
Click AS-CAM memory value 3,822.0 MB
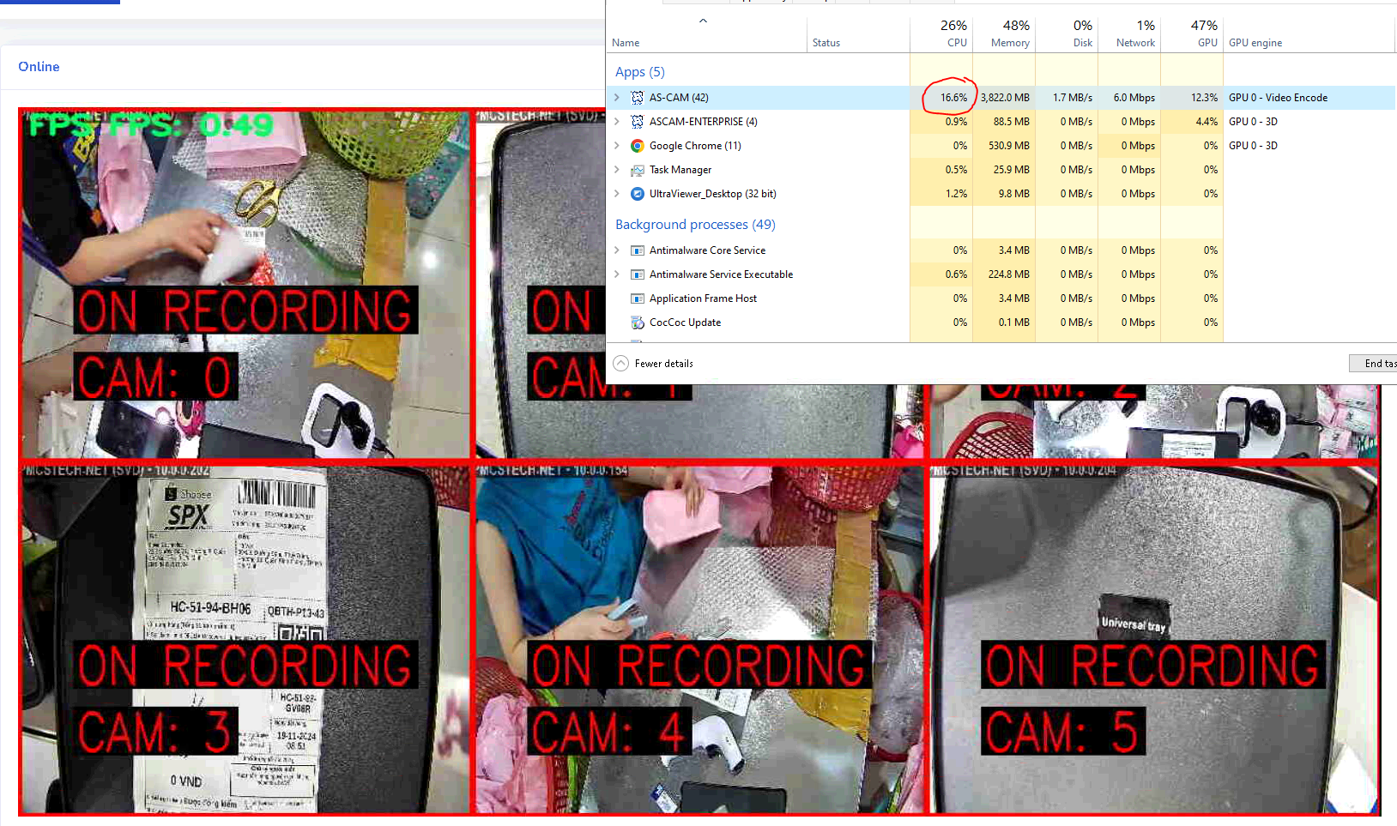click(1005, 98)
